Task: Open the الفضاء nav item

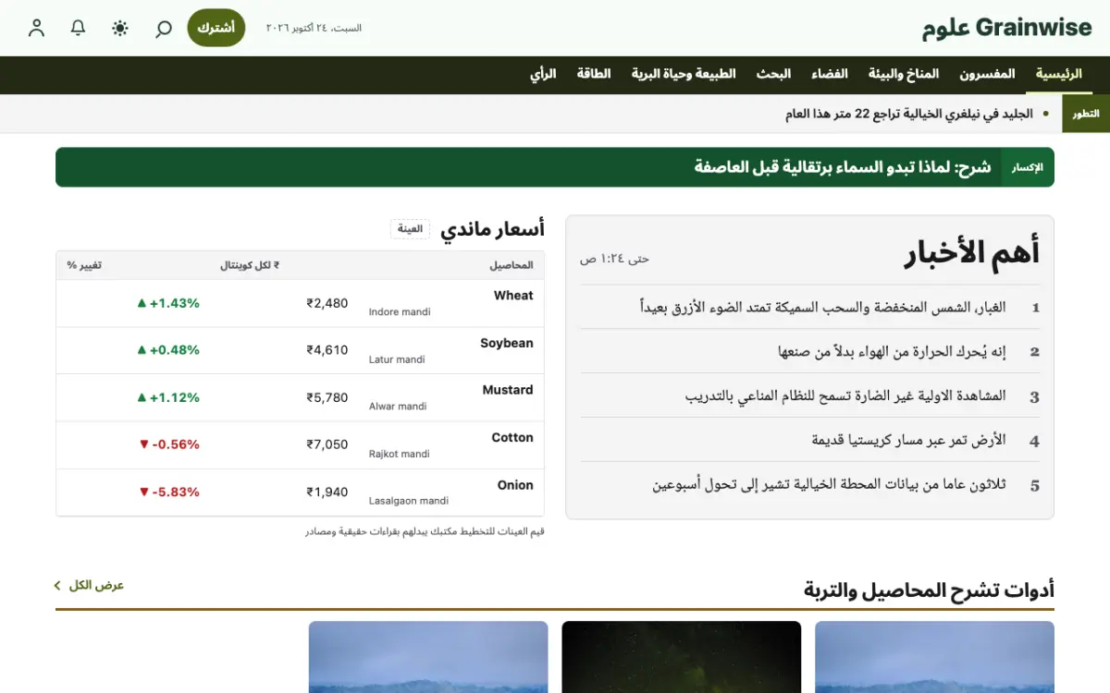Action: (830, 74)
